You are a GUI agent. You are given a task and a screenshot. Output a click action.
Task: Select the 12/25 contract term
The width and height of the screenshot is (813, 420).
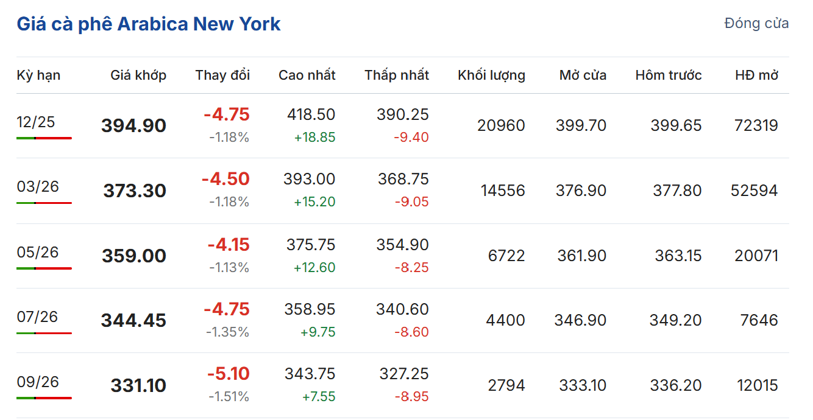[x=36, y=122]
